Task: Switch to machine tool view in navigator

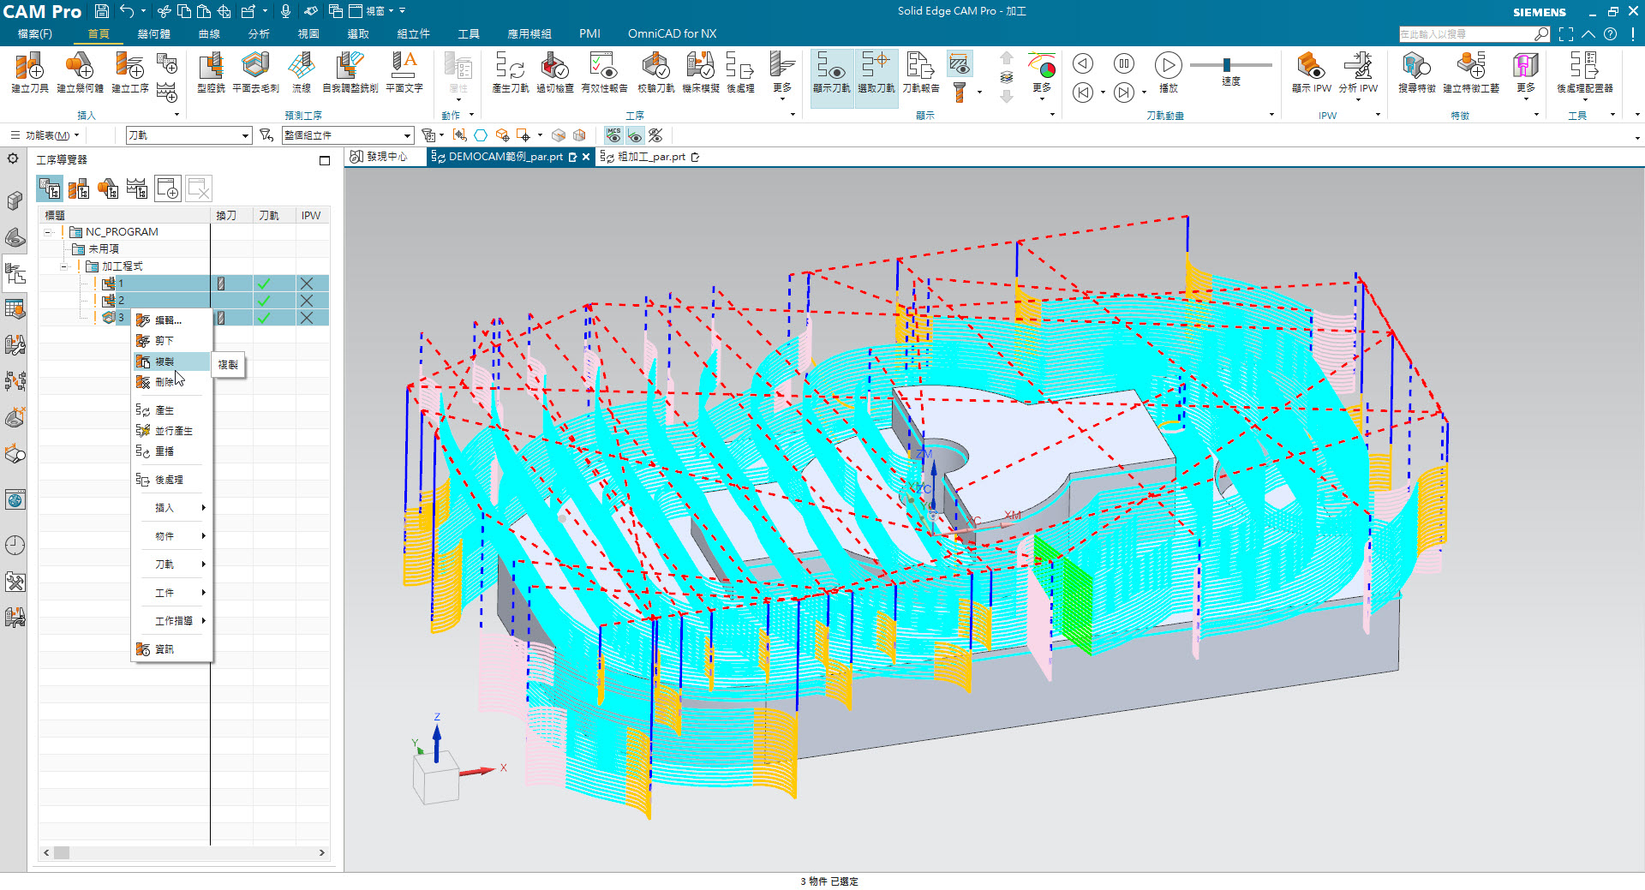Action: tap(79, 188)
